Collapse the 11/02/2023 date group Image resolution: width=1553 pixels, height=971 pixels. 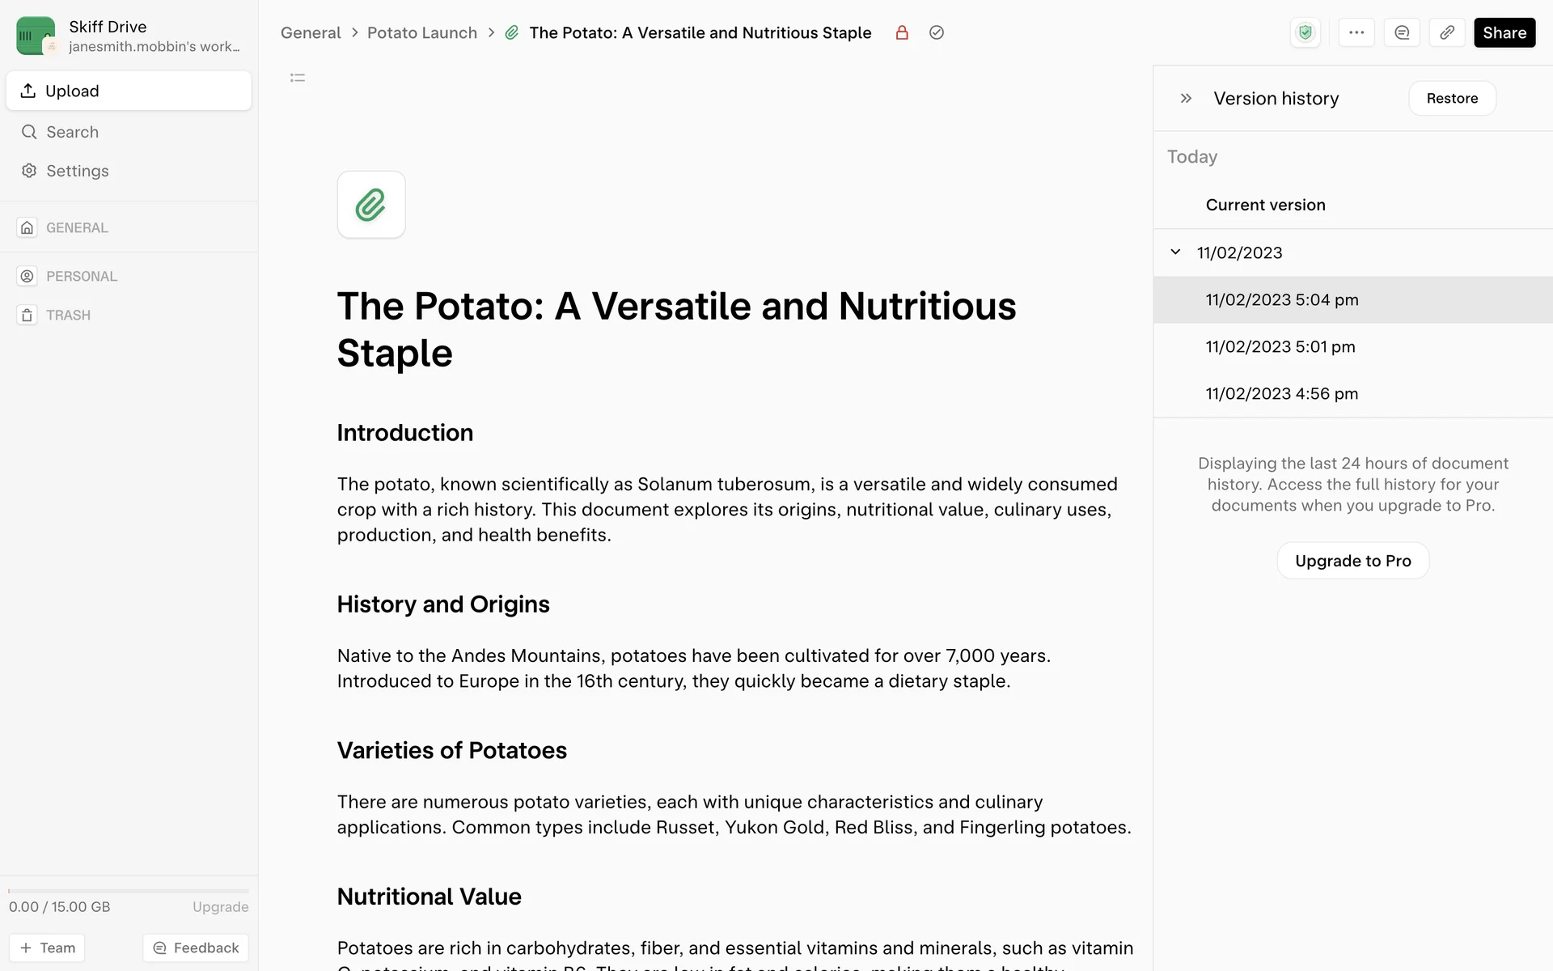point(1175,252)
